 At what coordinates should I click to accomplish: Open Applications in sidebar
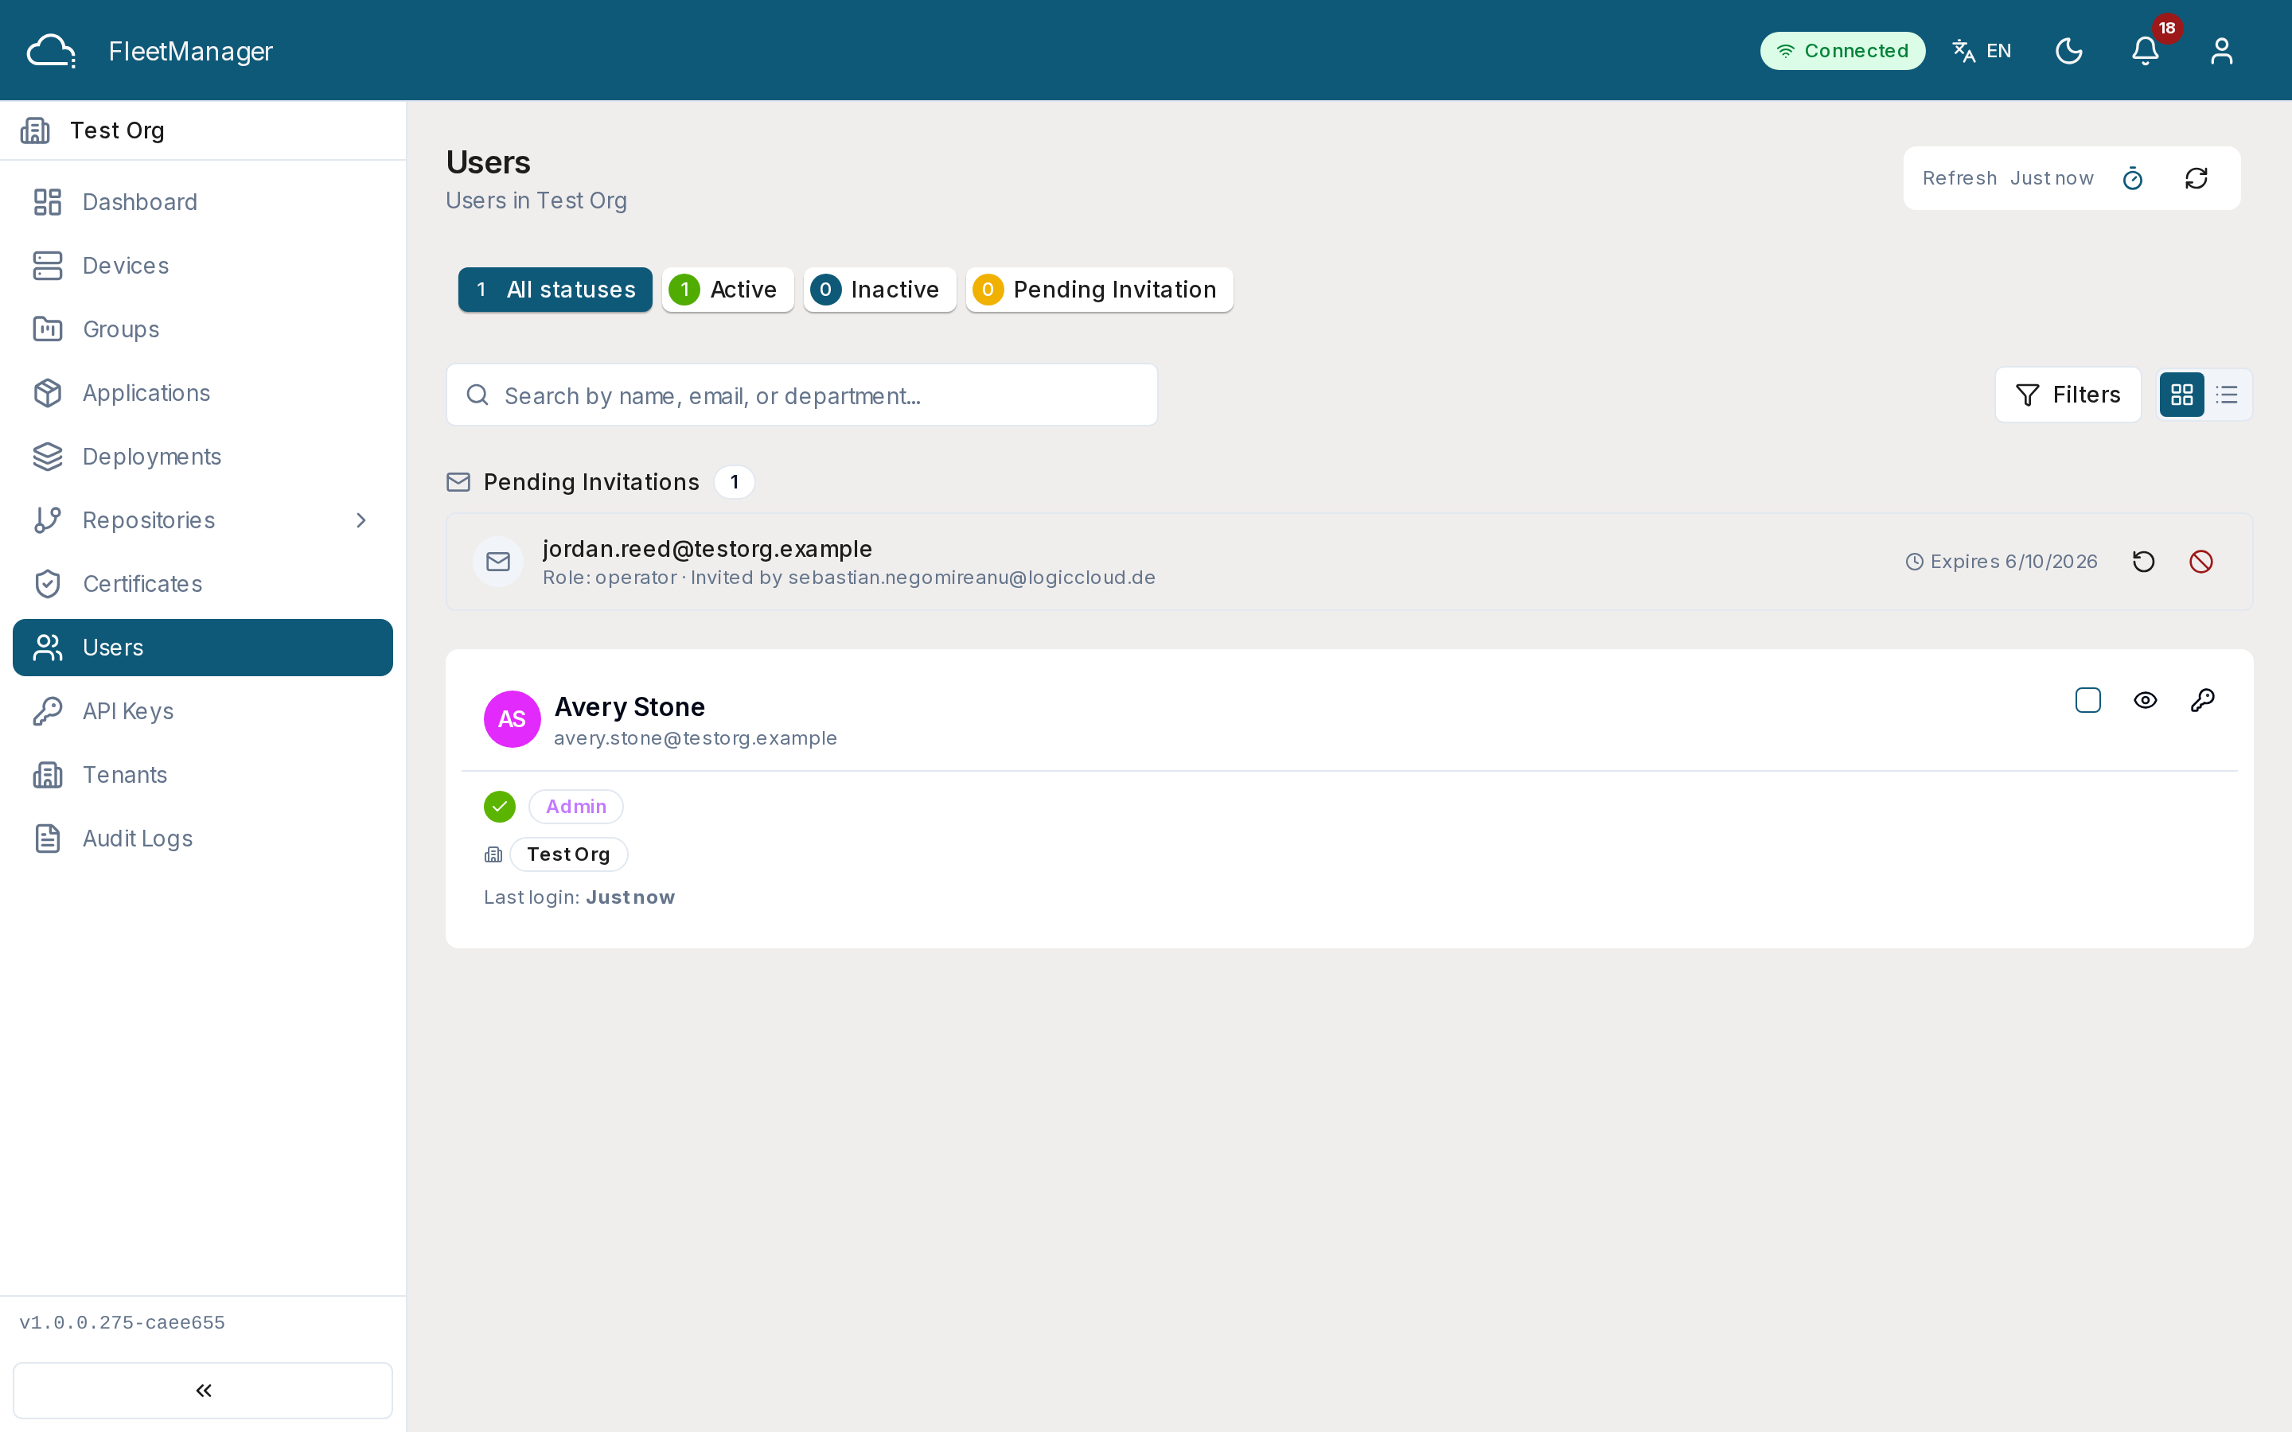coord(203,393)
